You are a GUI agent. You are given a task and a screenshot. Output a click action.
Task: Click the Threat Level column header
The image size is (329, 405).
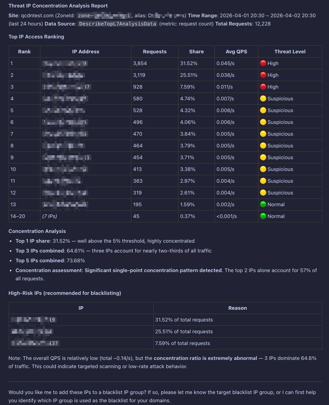click(x=290, y=51)
